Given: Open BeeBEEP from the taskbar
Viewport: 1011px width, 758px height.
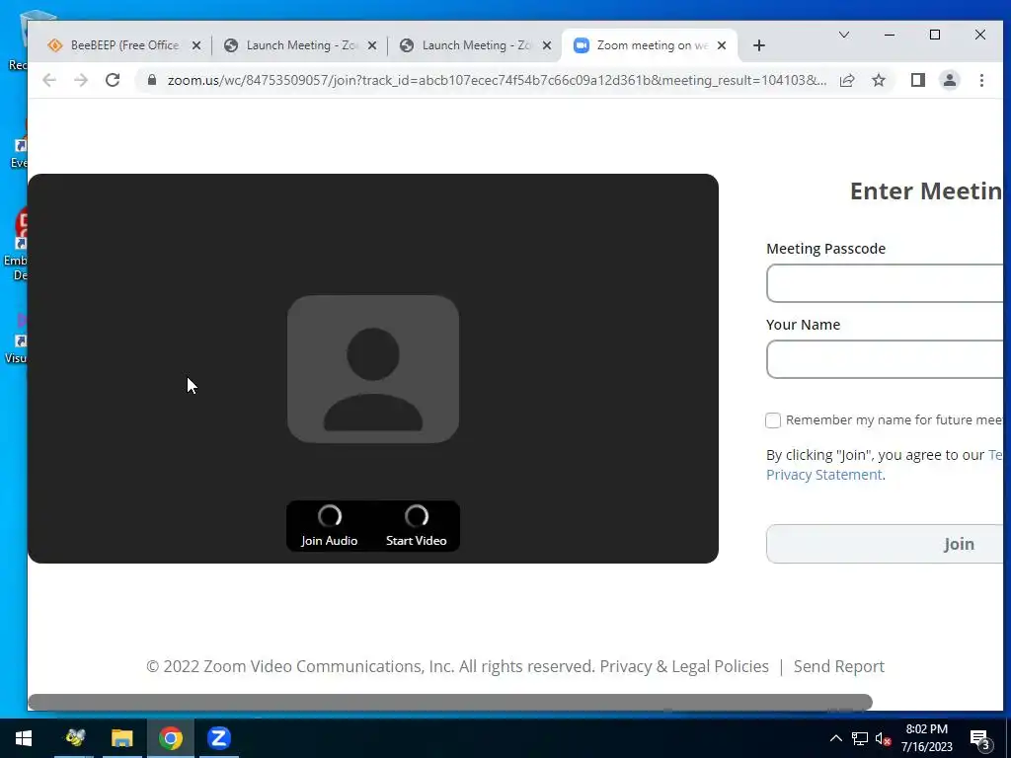Looking at the screenshot, I should click(x=75, y=738).
